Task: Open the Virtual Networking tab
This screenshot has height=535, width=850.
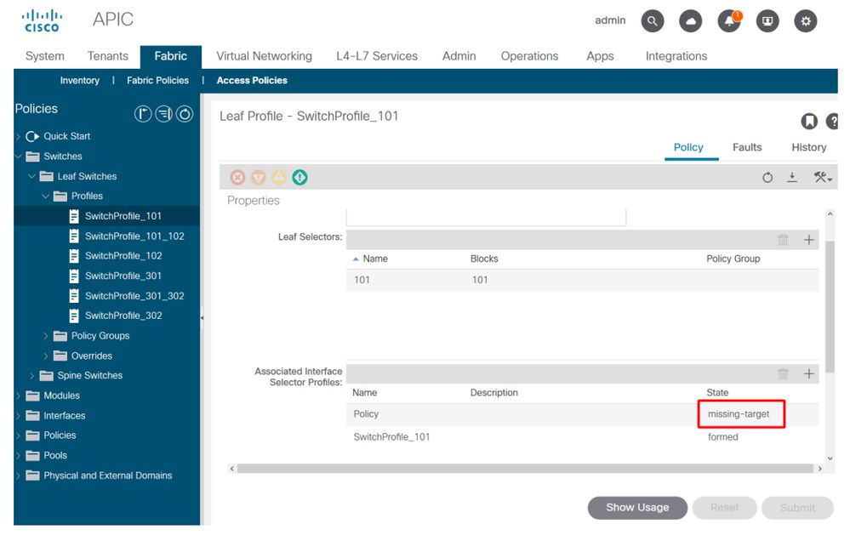Action: click(x=264, y=56)
